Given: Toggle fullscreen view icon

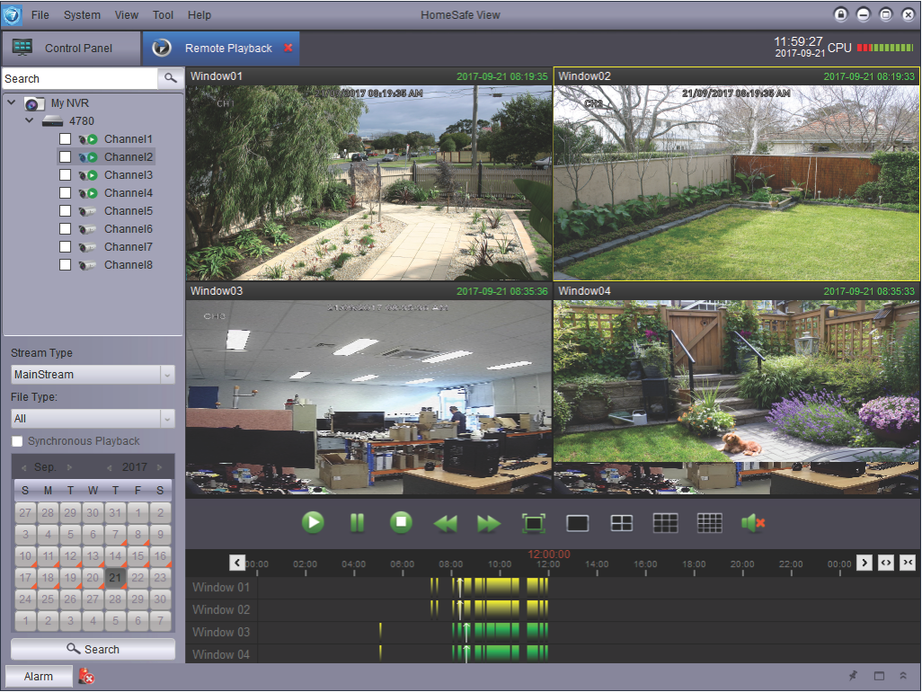Looking at the screenshot, I should [534, 523].
